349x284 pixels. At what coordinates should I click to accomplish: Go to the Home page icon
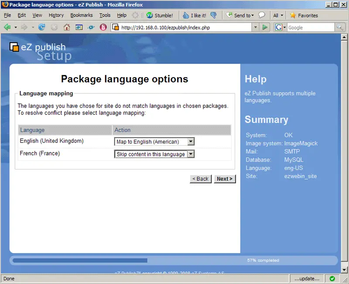67,27
